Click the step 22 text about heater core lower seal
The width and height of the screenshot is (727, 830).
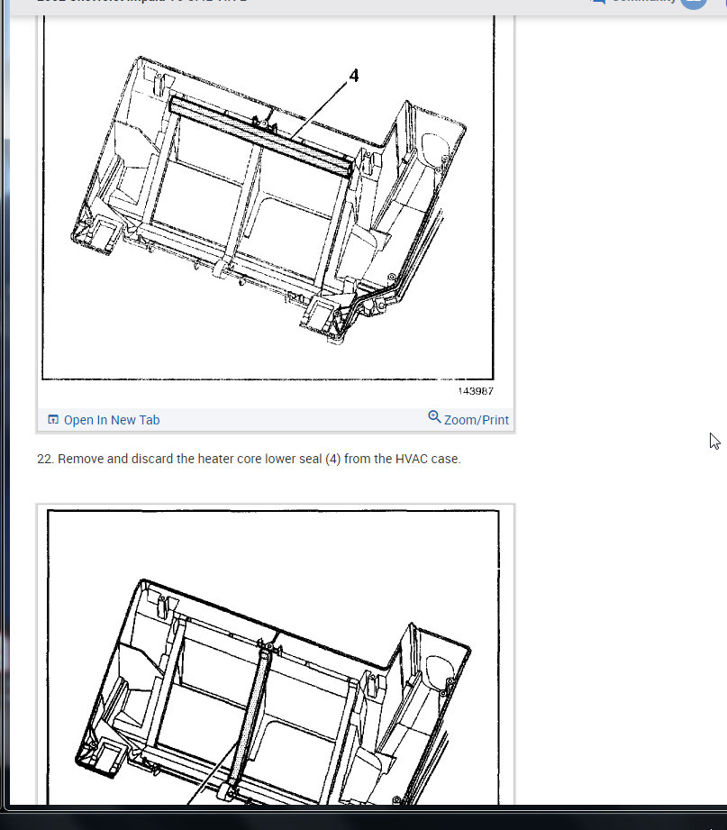pyautogui.click(x=249, y=459)
